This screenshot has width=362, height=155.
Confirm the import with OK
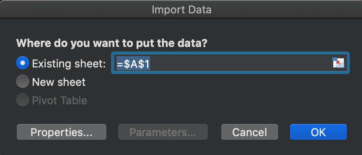coord(318,132)
